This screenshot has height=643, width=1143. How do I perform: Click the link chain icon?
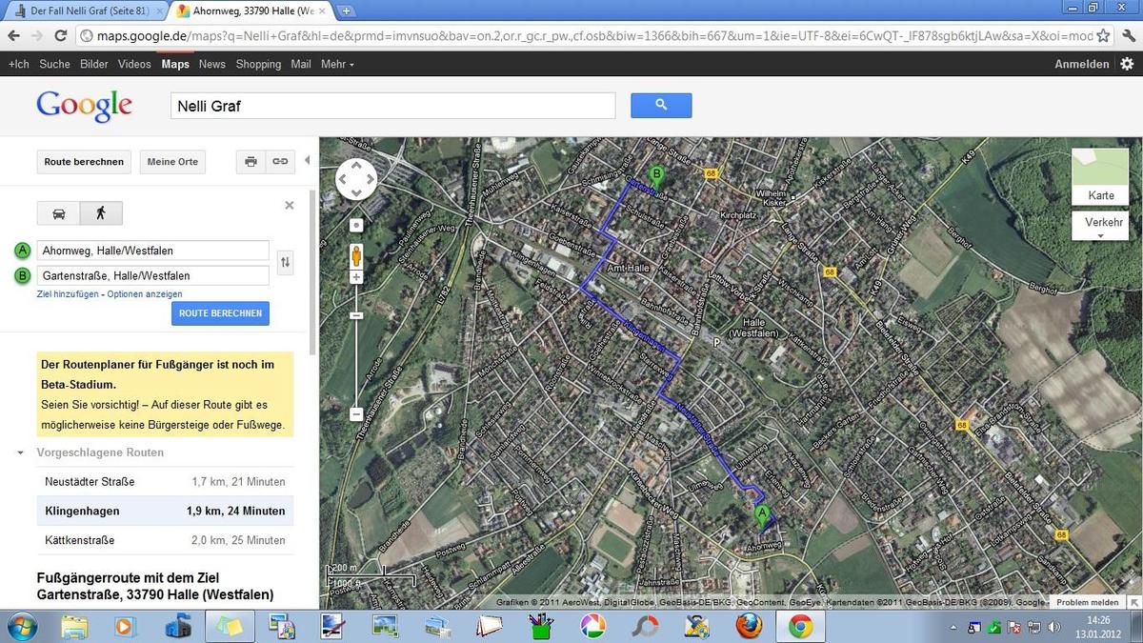(x=280, y=162)
